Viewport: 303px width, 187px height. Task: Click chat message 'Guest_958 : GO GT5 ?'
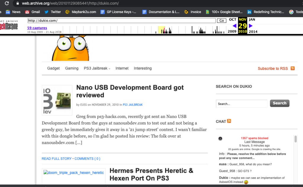(x=235, y=171)
